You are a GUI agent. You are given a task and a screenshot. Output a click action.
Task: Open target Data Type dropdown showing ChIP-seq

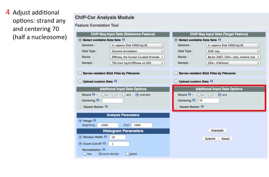233,51
